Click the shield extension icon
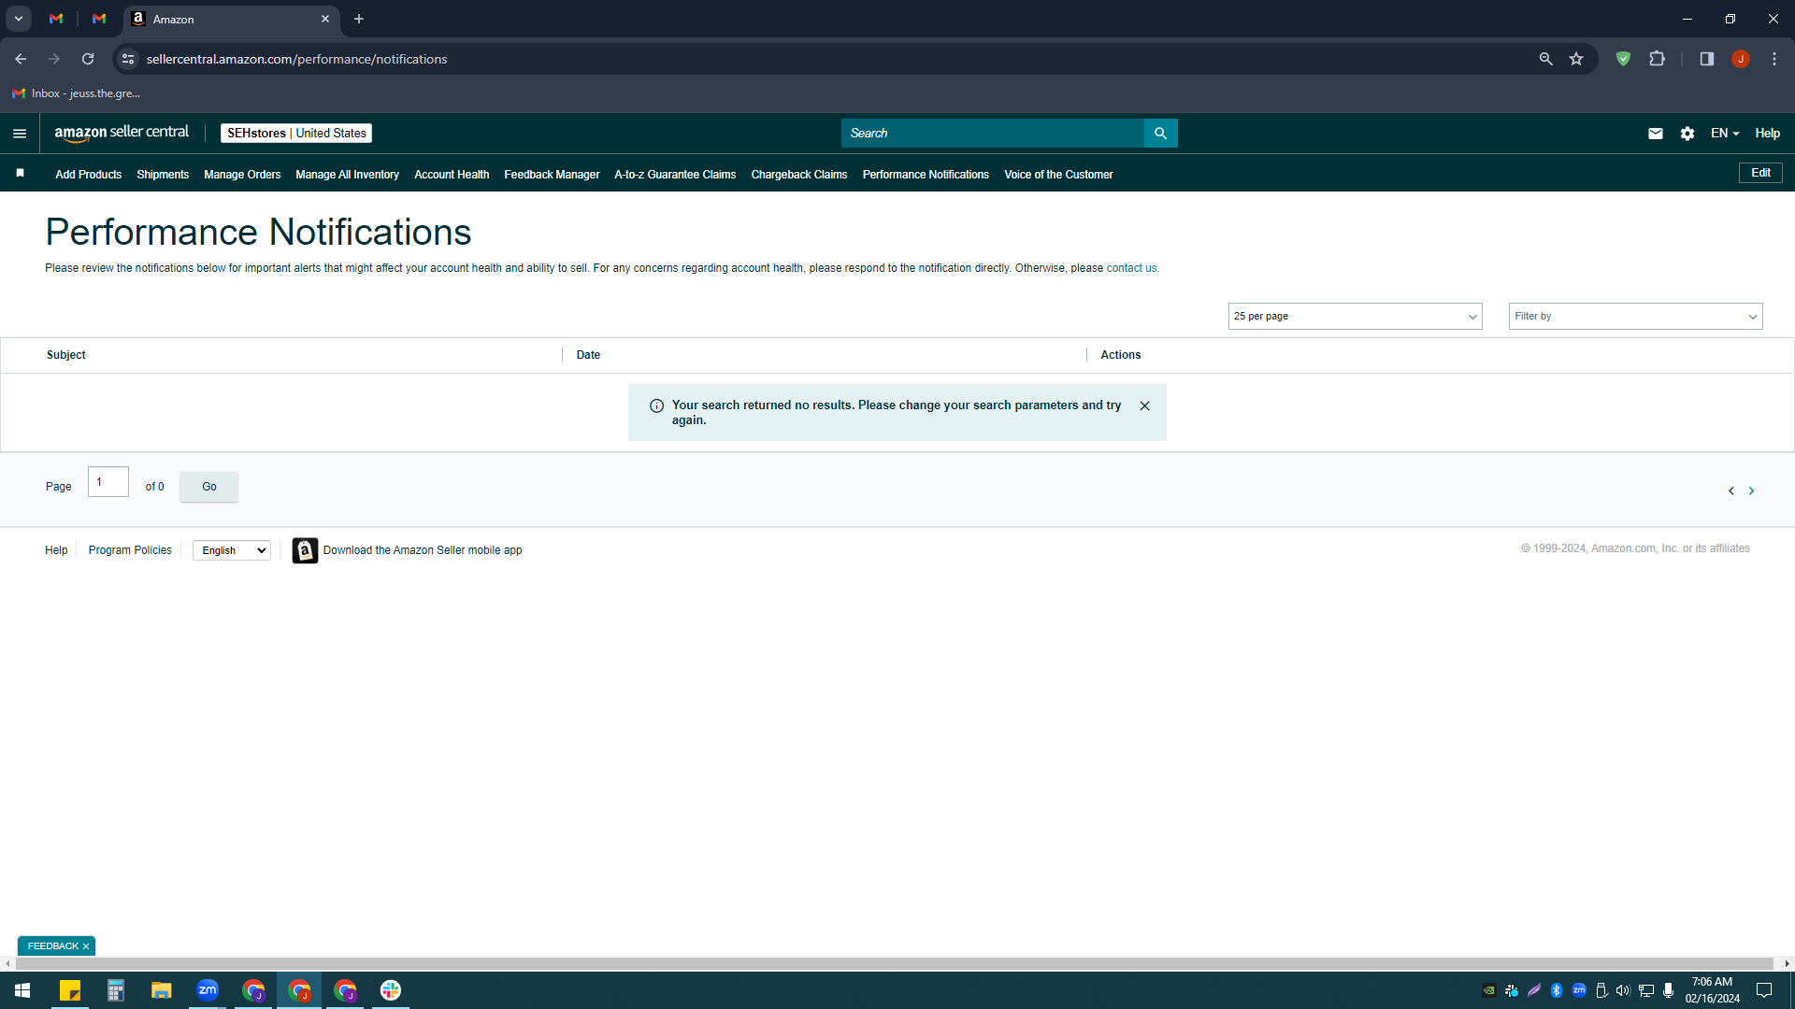The width and height of the screenshot is (1795, 1009). (x=1624, y=59)
